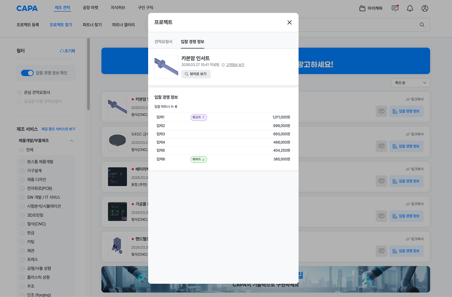This screenshot has height=297, width=452.
Task: Click the CAPA logo
Action: pyautogui.click(x=27, y=8)
